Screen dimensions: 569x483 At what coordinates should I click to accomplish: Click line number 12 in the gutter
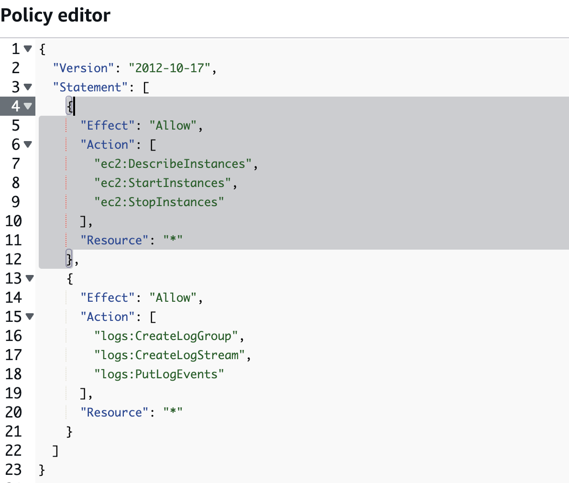[x=13, y=260]
